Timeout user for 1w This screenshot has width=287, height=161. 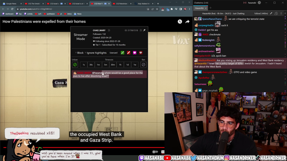click(x=135, y=64)
